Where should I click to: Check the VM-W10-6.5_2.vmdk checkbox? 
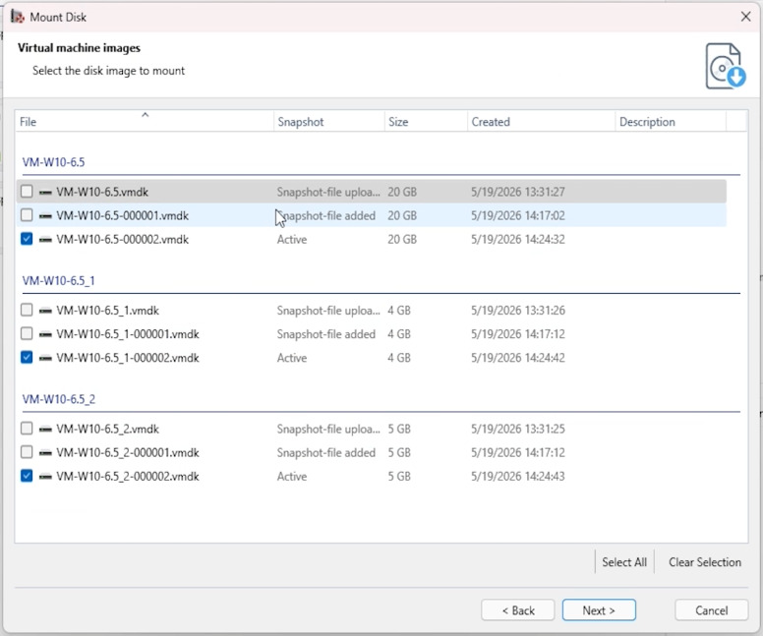click(x=27, y=429)
